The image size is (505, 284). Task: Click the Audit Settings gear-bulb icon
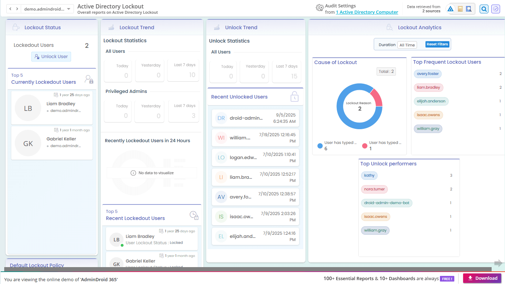tap(320, 8)
